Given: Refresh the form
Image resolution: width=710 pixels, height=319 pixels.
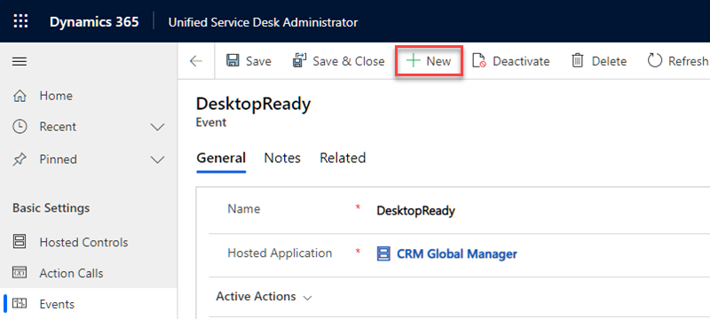Looking at the screenshot, I should point(689,61).
